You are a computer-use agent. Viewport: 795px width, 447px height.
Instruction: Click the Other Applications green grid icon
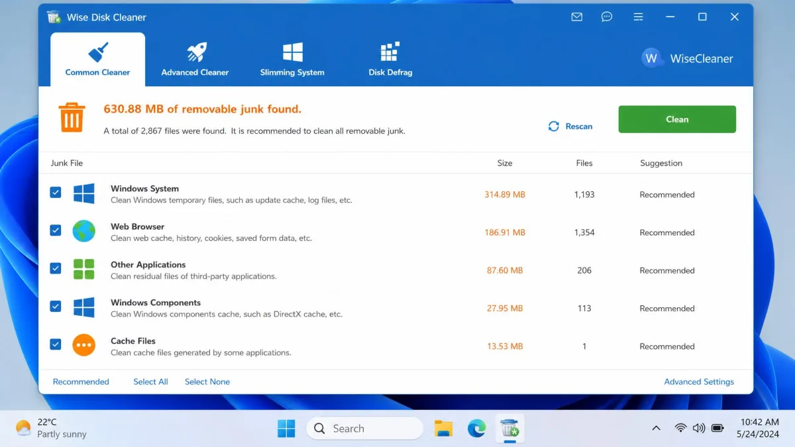(x=84, y=270)
